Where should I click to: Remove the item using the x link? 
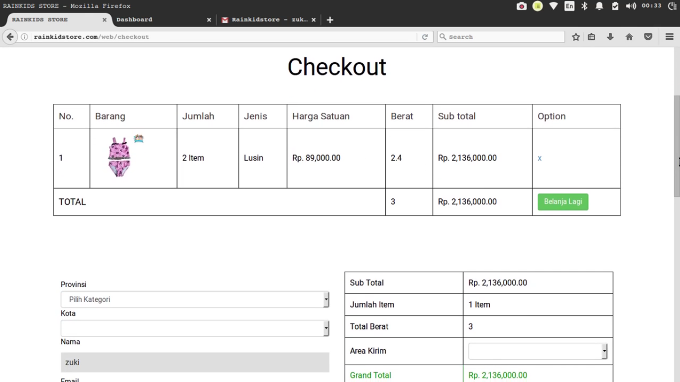[540, 158]
